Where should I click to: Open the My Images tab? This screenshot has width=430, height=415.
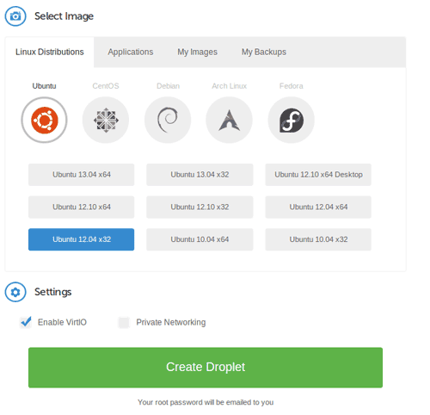click(197, 52)
